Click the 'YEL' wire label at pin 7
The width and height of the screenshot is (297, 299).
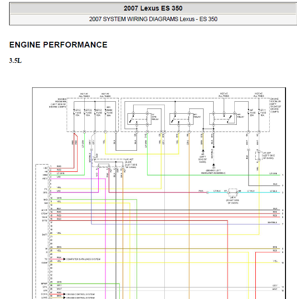(59, 188)
